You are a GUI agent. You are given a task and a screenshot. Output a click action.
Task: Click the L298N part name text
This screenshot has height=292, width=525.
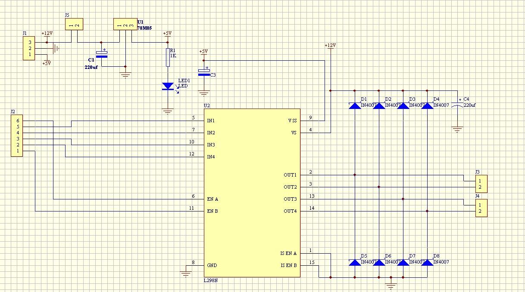click(211, 280)
